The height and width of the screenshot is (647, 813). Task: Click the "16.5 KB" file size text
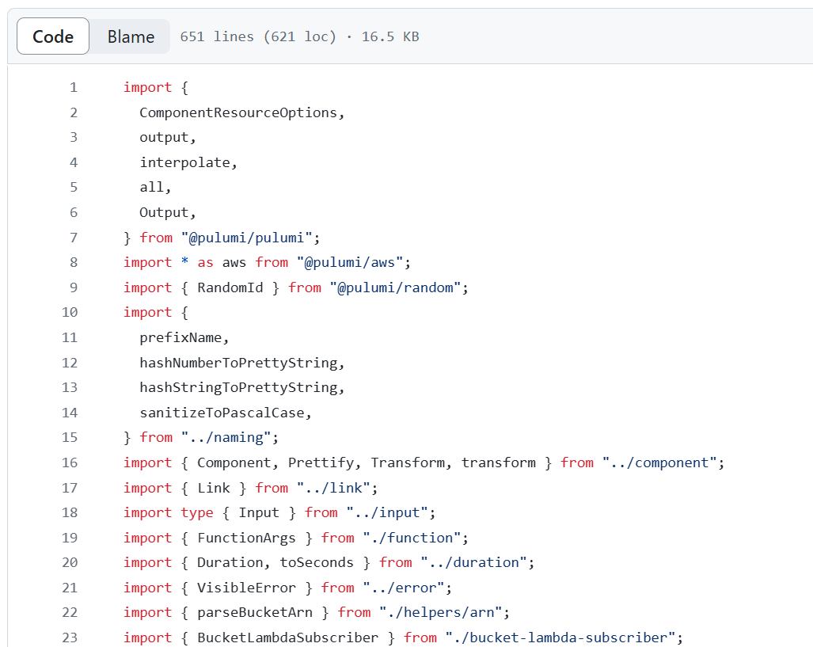(x=389, y=36)
